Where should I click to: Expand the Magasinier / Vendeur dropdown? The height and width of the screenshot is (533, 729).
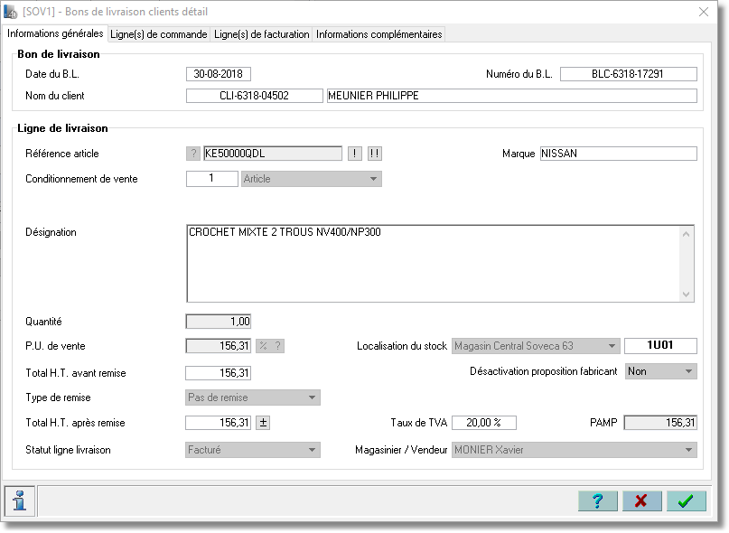click(575, 450)
